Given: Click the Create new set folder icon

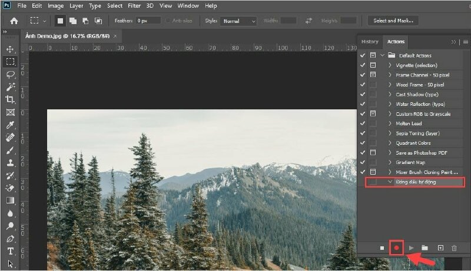Looking at the screenshot, I should click(x=424, y=248).
